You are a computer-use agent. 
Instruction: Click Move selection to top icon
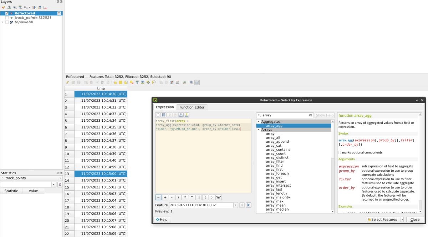pyautogui.click(x=142, y=82)
